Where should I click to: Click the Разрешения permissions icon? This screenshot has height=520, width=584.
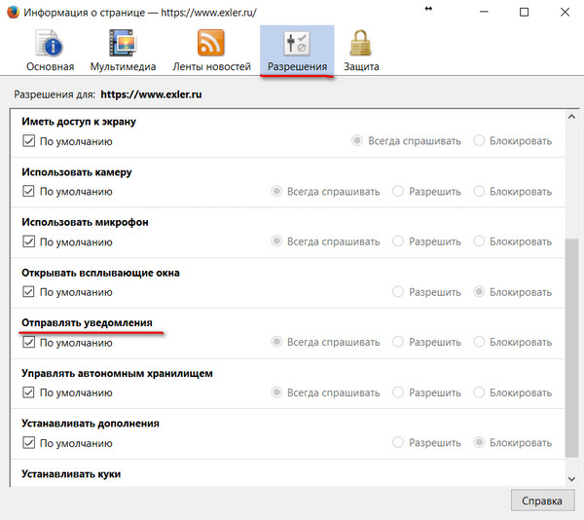(296, 44)
